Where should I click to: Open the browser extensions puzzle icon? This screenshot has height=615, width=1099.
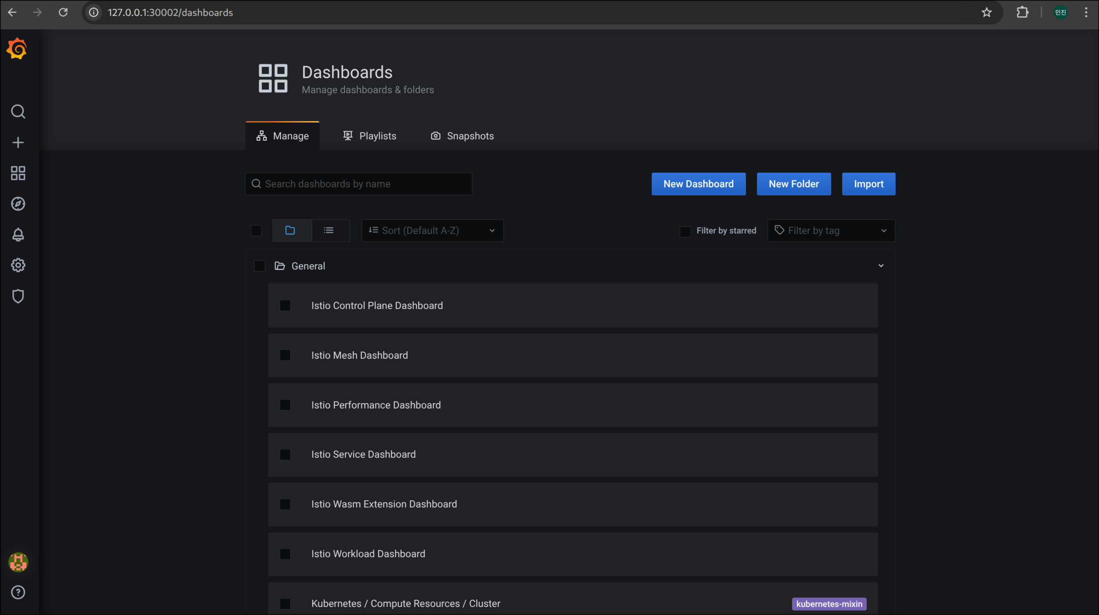pyautogui.click(x=1023, y=12)
